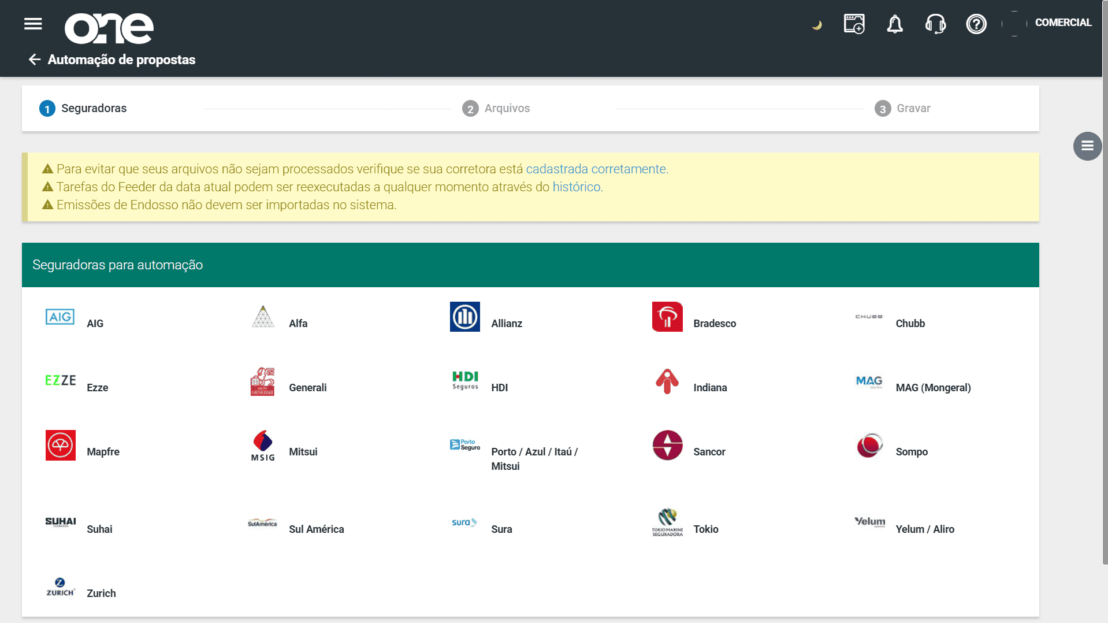Click the Ezze logo icon
The width and height of the screenshot is (1108, 623).
coord(61,380)
